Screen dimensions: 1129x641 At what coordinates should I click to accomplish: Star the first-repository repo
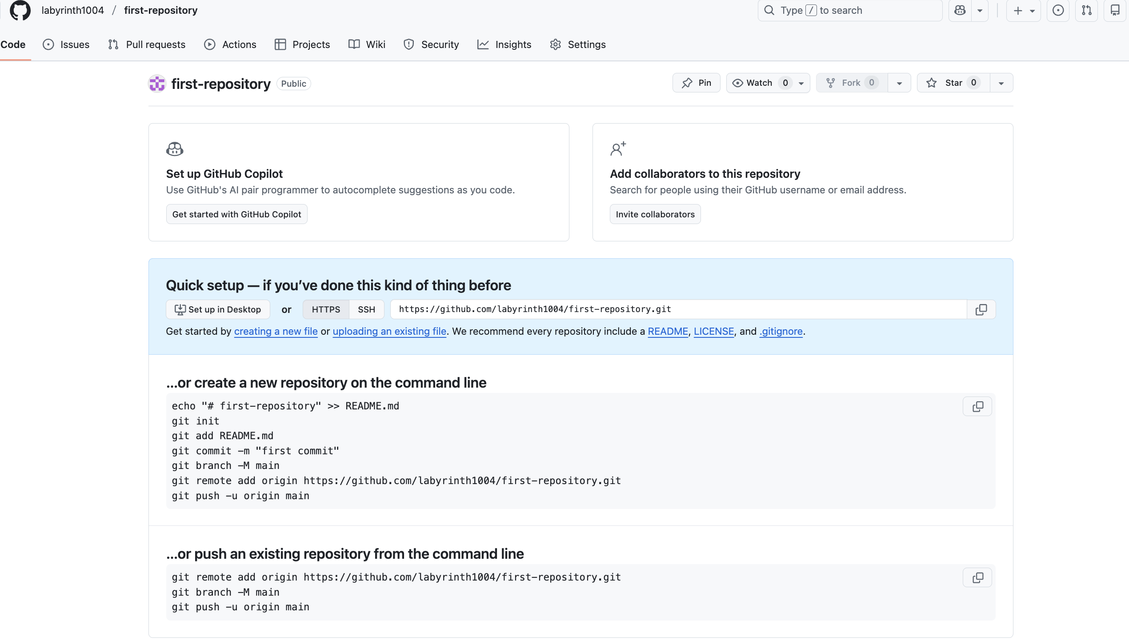pos(953,83)
